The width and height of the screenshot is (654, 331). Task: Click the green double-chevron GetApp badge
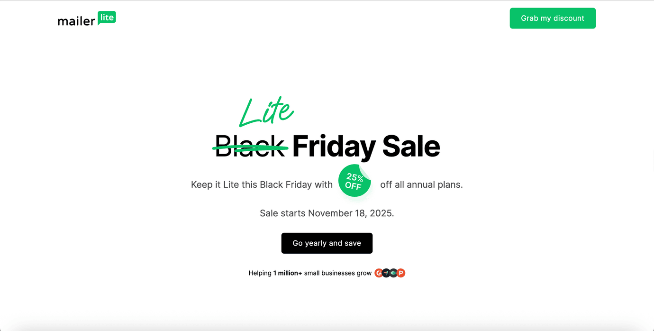tap(393, 273)
